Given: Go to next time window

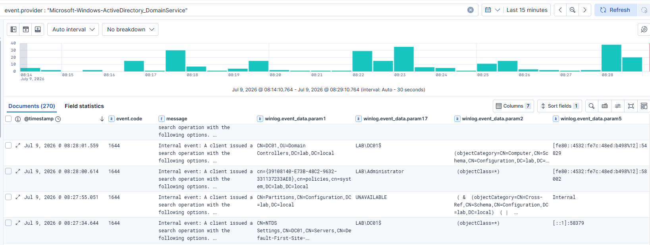Looking at the screenshot, I should point(585,10).
